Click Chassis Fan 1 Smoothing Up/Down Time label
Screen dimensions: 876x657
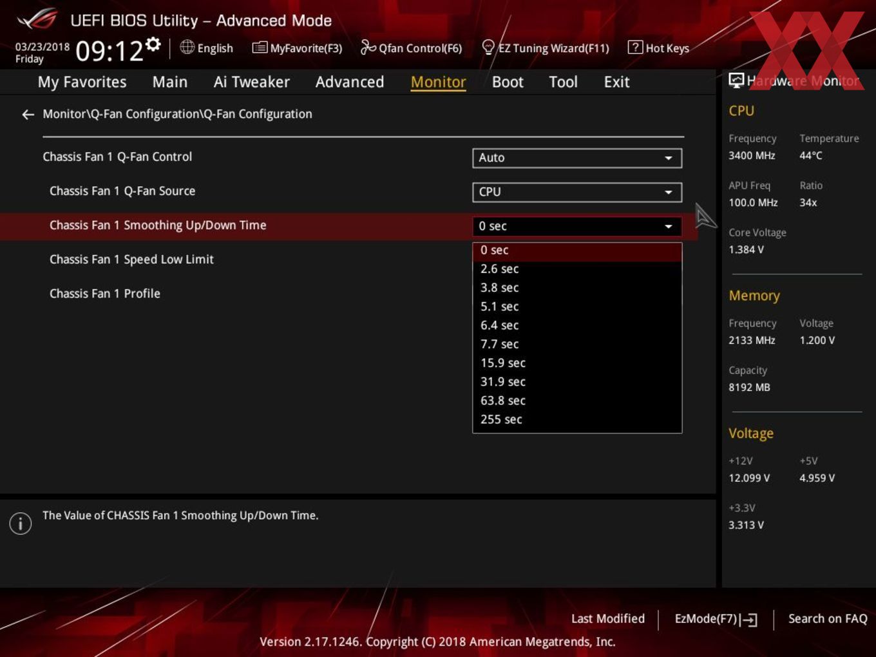(x=158, y=225)
